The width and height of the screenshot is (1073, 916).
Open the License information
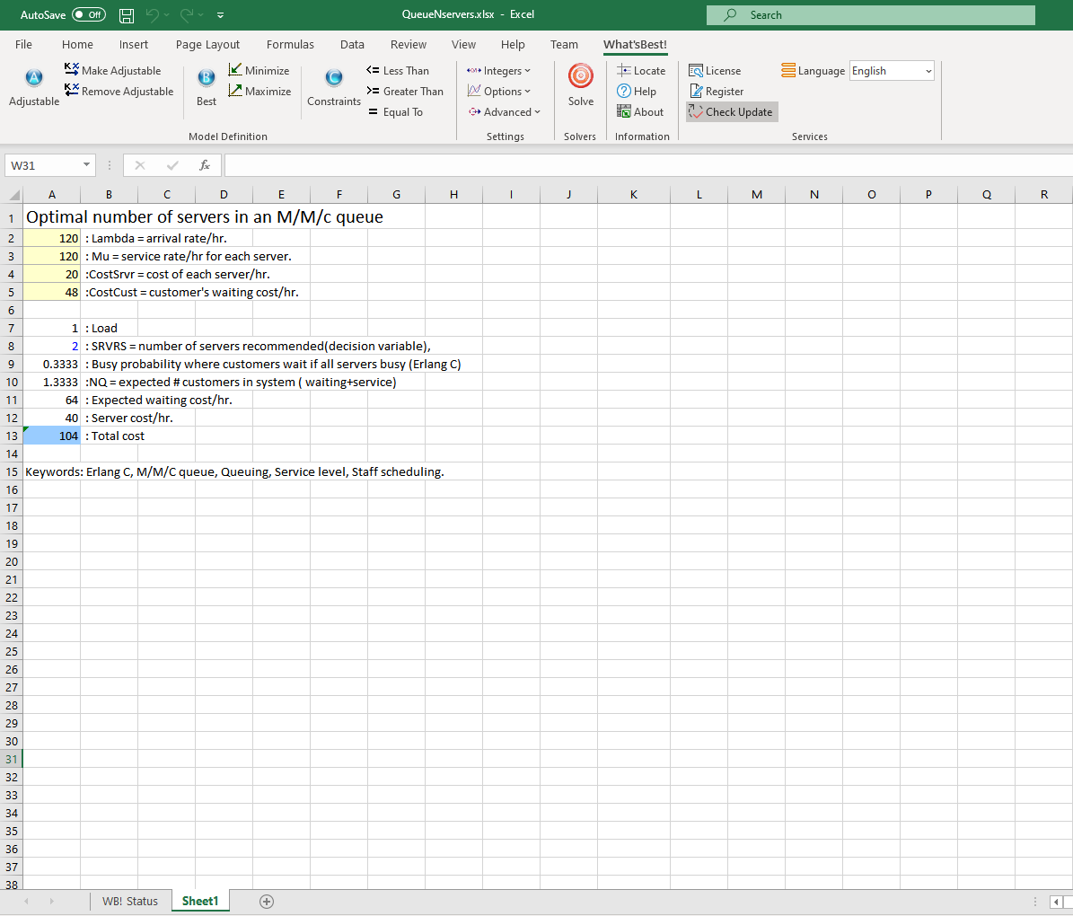pos(715,71)
